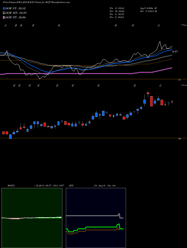Click the MACD panel title label
187x248 pixels.
click(x=11, y=186)
